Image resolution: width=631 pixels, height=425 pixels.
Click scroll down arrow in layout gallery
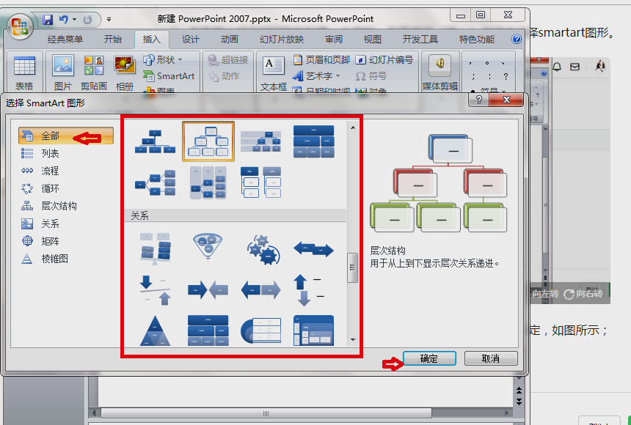pyautogui.click(x=352, y=339)
